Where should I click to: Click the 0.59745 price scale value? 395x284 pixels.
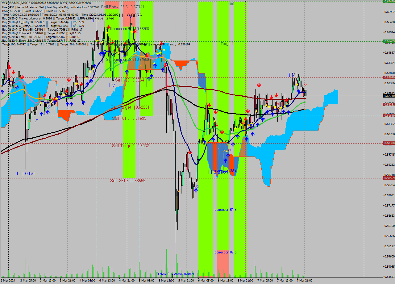(x=389, y=155)
